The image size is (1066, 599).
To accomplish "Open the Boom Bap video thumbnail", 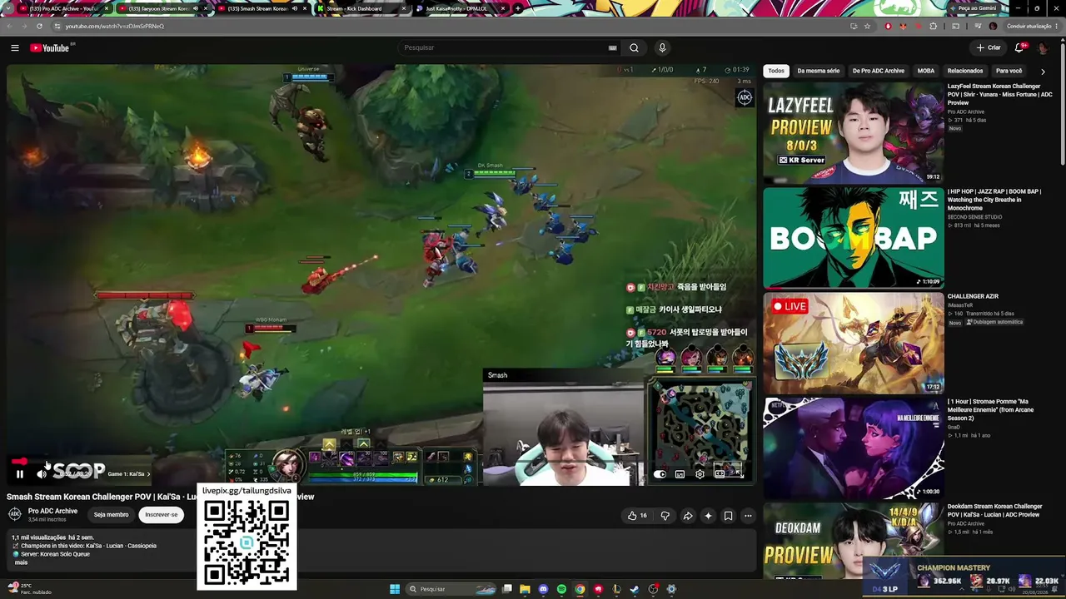I will [854, 238].
